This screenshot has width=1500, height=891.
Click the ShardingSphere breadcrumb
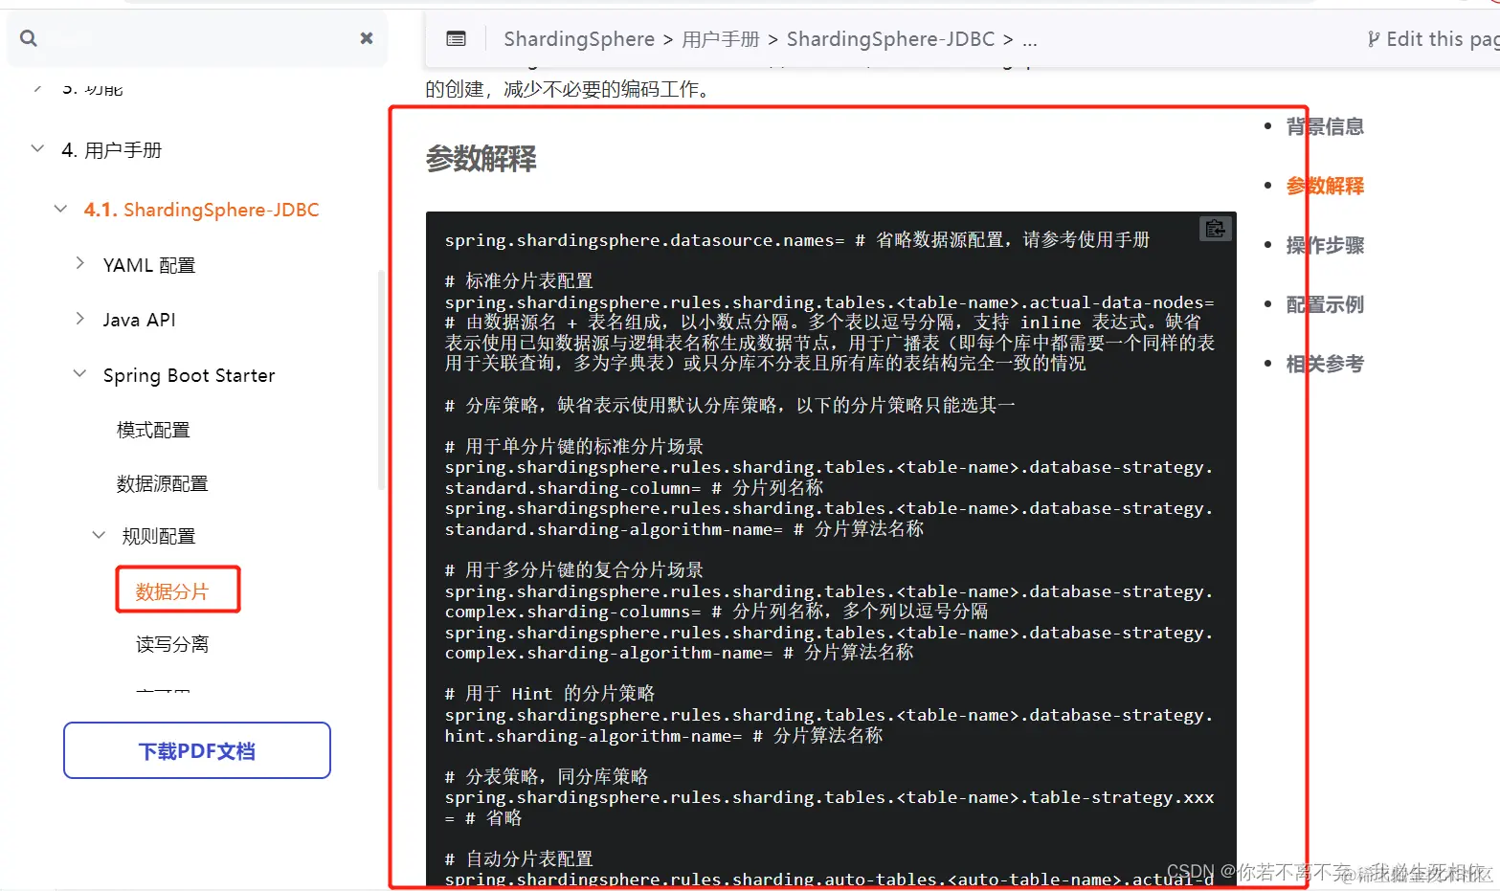coord(578,38)
